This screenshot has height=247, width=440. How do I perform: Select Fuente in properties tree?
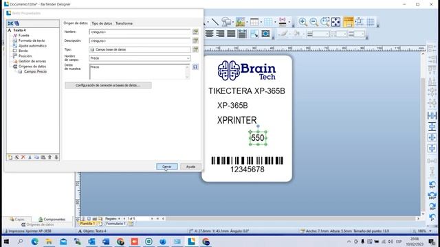click(x=23, y=35)
